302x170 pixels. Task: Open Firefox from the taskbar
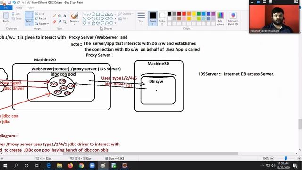(x=70, y=166)
